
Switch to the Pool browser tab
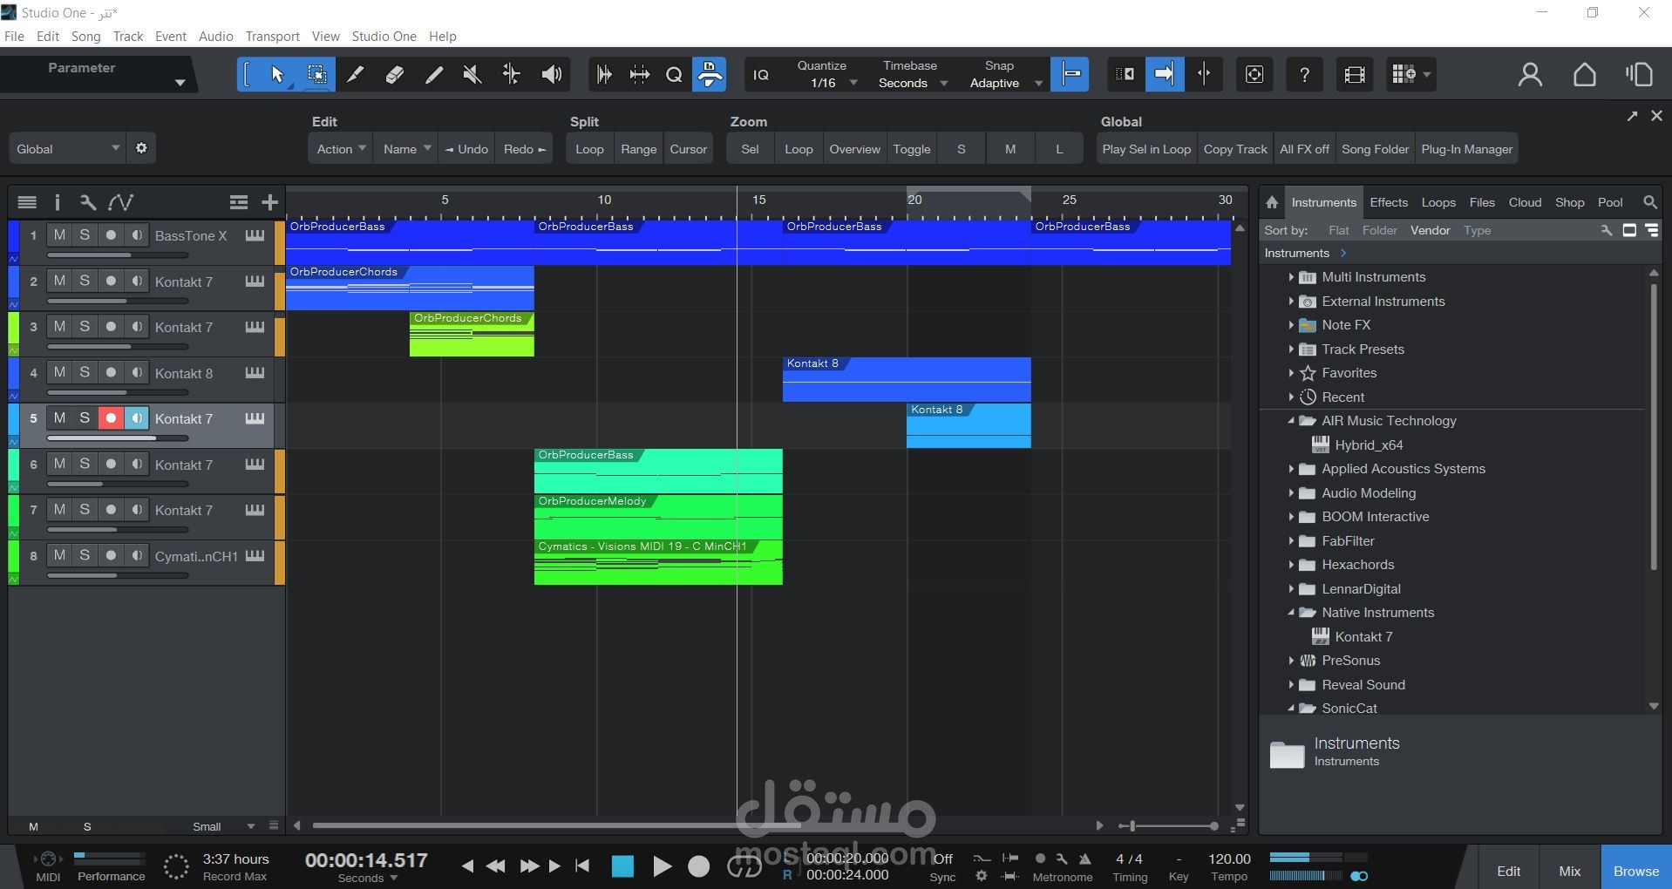click(1610, 202)
